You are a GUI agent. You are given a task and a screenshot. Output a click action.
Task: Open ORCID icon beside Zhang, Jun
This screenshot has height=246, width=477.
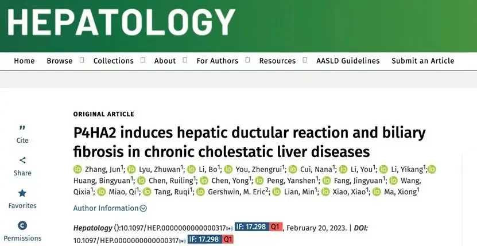pos(78,169)
